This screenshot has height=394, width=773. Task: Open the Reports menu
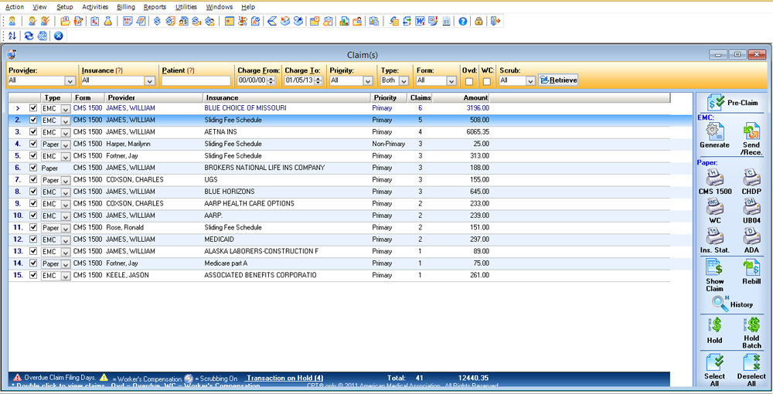coord(155,7)
